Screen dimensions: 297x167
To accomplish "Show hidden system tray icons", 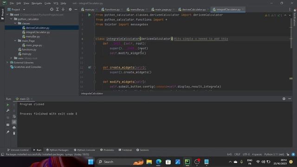I will (230, 162).
